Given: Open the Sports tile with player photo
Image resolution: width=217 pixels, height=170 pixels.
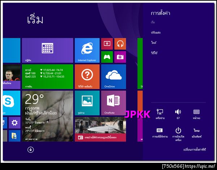Looking at the screenshot, I should pos(12,77).
